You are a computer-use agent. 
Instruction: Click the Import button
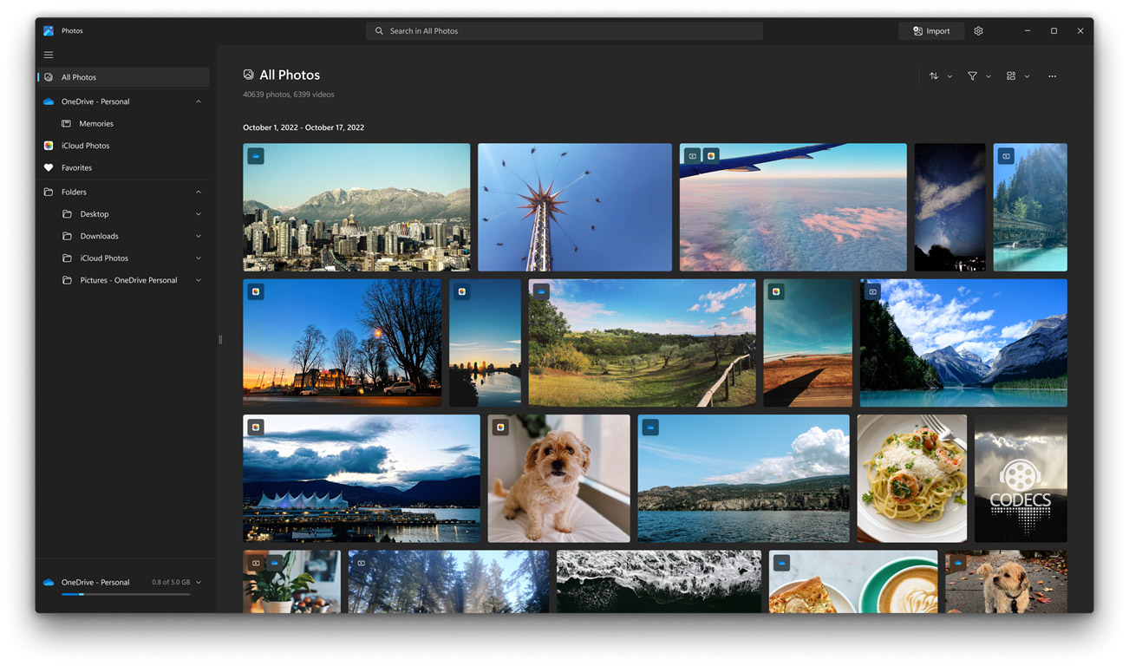[931, 30]
